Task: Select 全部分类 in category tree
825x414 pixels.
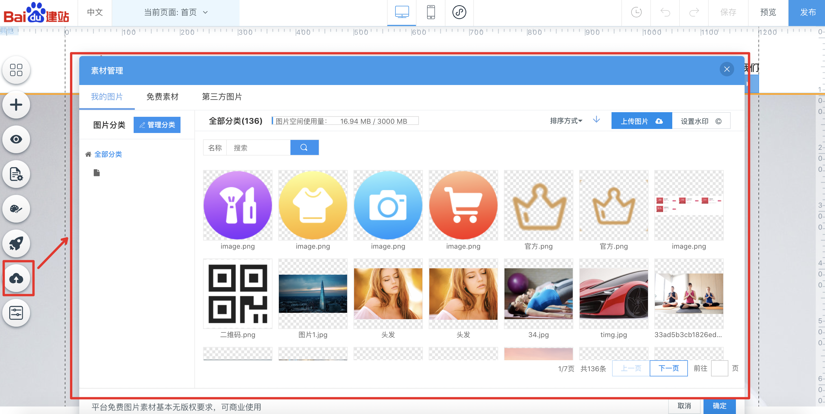Action: [x=108, y=154]
